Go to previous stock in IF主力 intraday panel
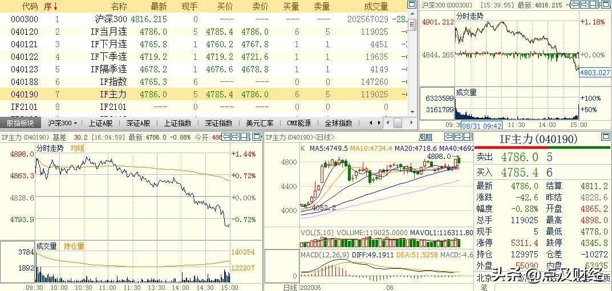 (x=226, y=137)
